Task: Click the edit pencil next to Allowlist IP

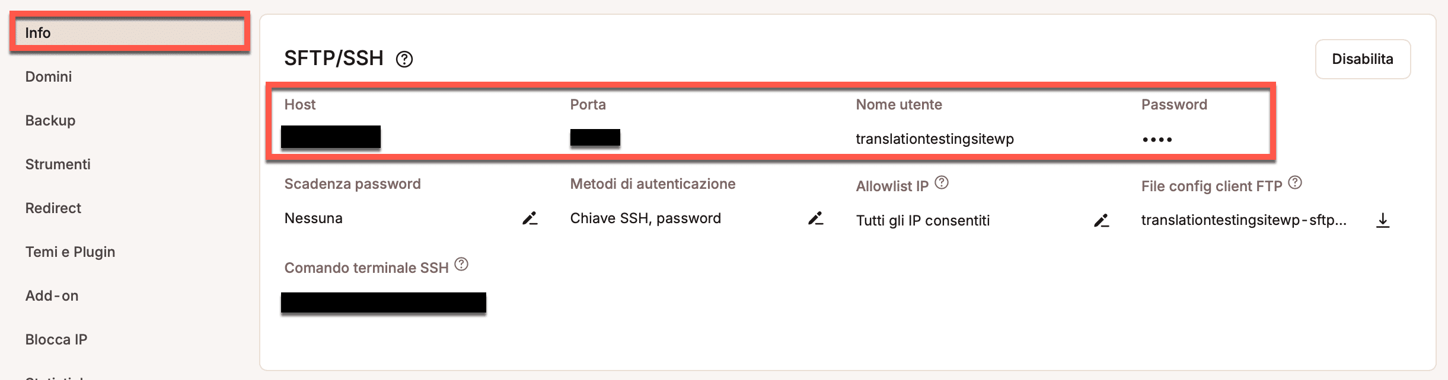Action: (x=1103, y=221)
